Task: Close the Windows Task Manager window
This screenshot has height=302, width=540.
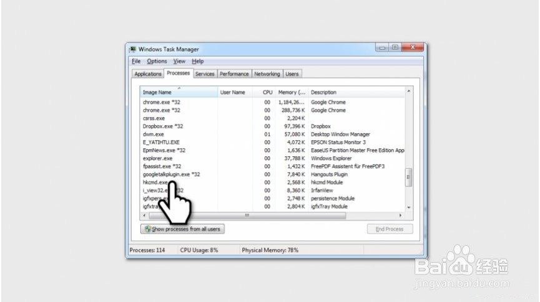Action: point(413,47)
